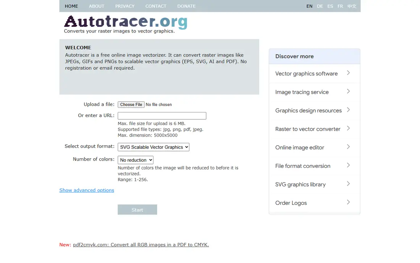This screenshot has height=263, width=420.
Task: Click 'Converts your raster images to vector graphics.'
Action: click(x=119, y=31)
